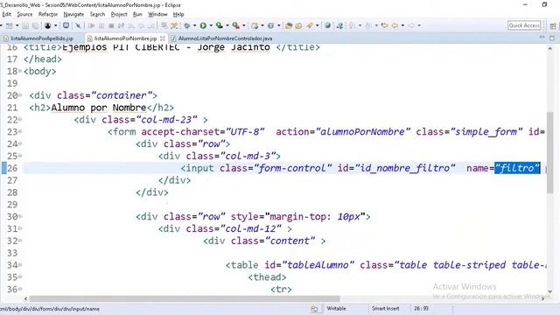The width and height of the screenshot is (560, 315).
Task: Click the Open Web Browser globe icon
Action: click(327, 25)
